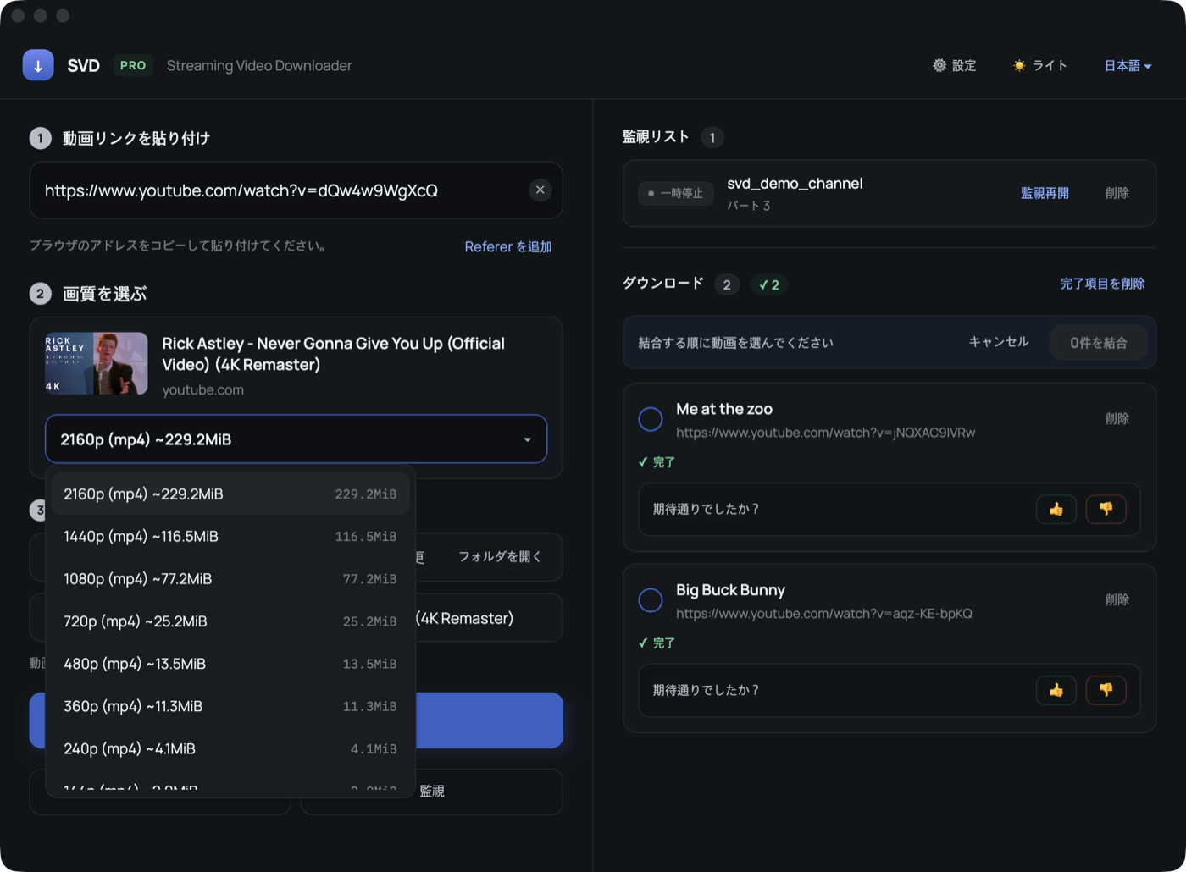
Task: Click the Rick Astley video thumbnail
Action: click(97, 363)
